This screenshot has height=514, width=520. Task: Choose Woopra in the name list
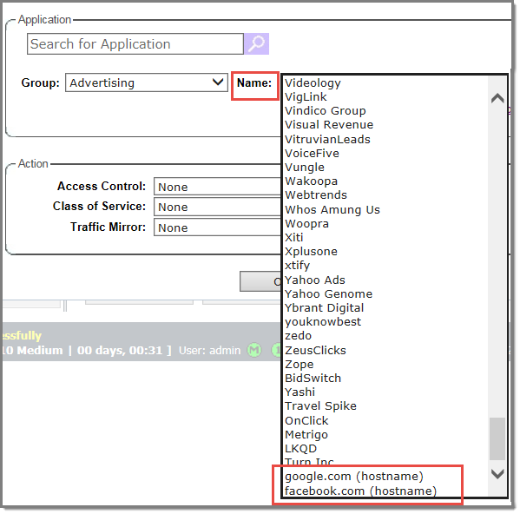[306, 223]
